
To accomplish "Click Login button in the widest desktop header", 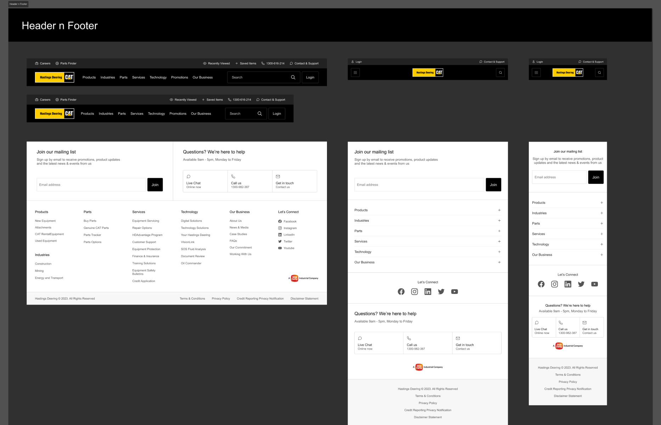I will click(310, 77).
